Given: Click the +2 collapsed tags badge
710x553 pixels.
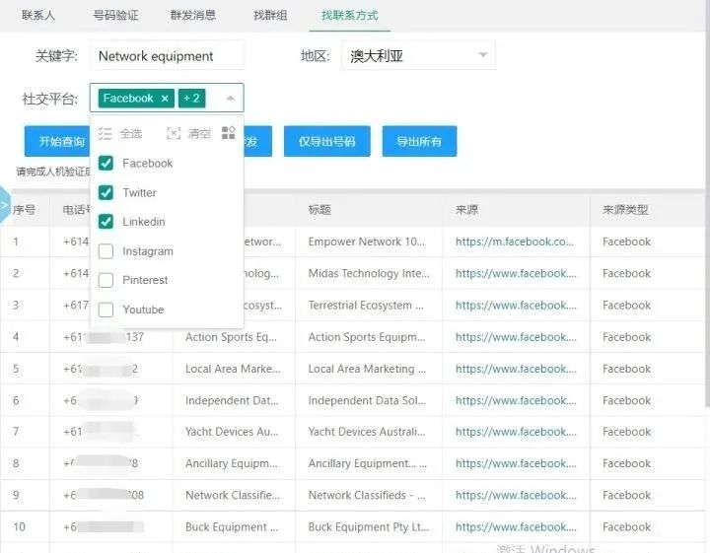Looking at the screenshot, I should pyautogui.click(x=191, y=99).
